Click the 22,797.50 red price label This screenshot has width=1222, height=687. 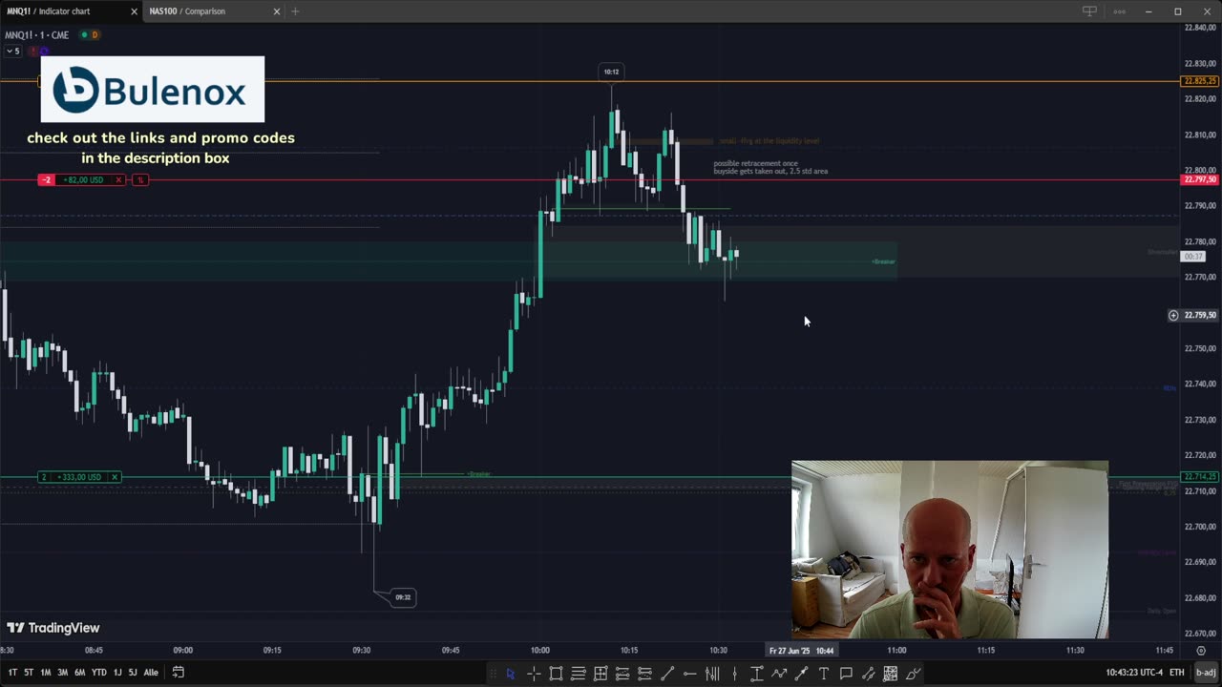coord(1200,179)
